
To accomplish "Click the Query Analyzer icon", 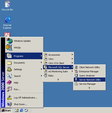I will (76, 75).
